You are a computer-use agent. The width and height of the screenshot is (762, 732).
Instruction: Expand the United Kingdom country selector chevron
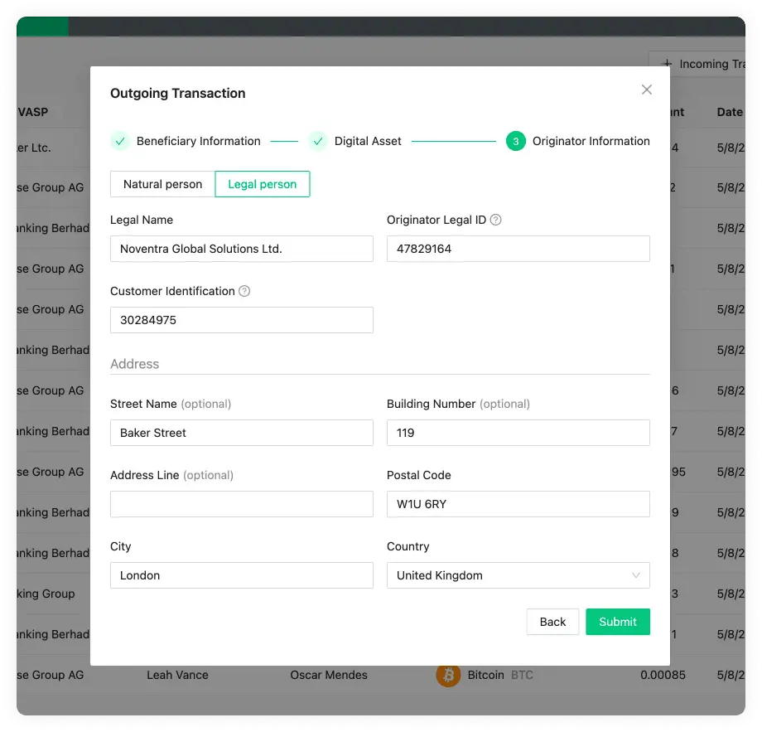click(636, 575)
